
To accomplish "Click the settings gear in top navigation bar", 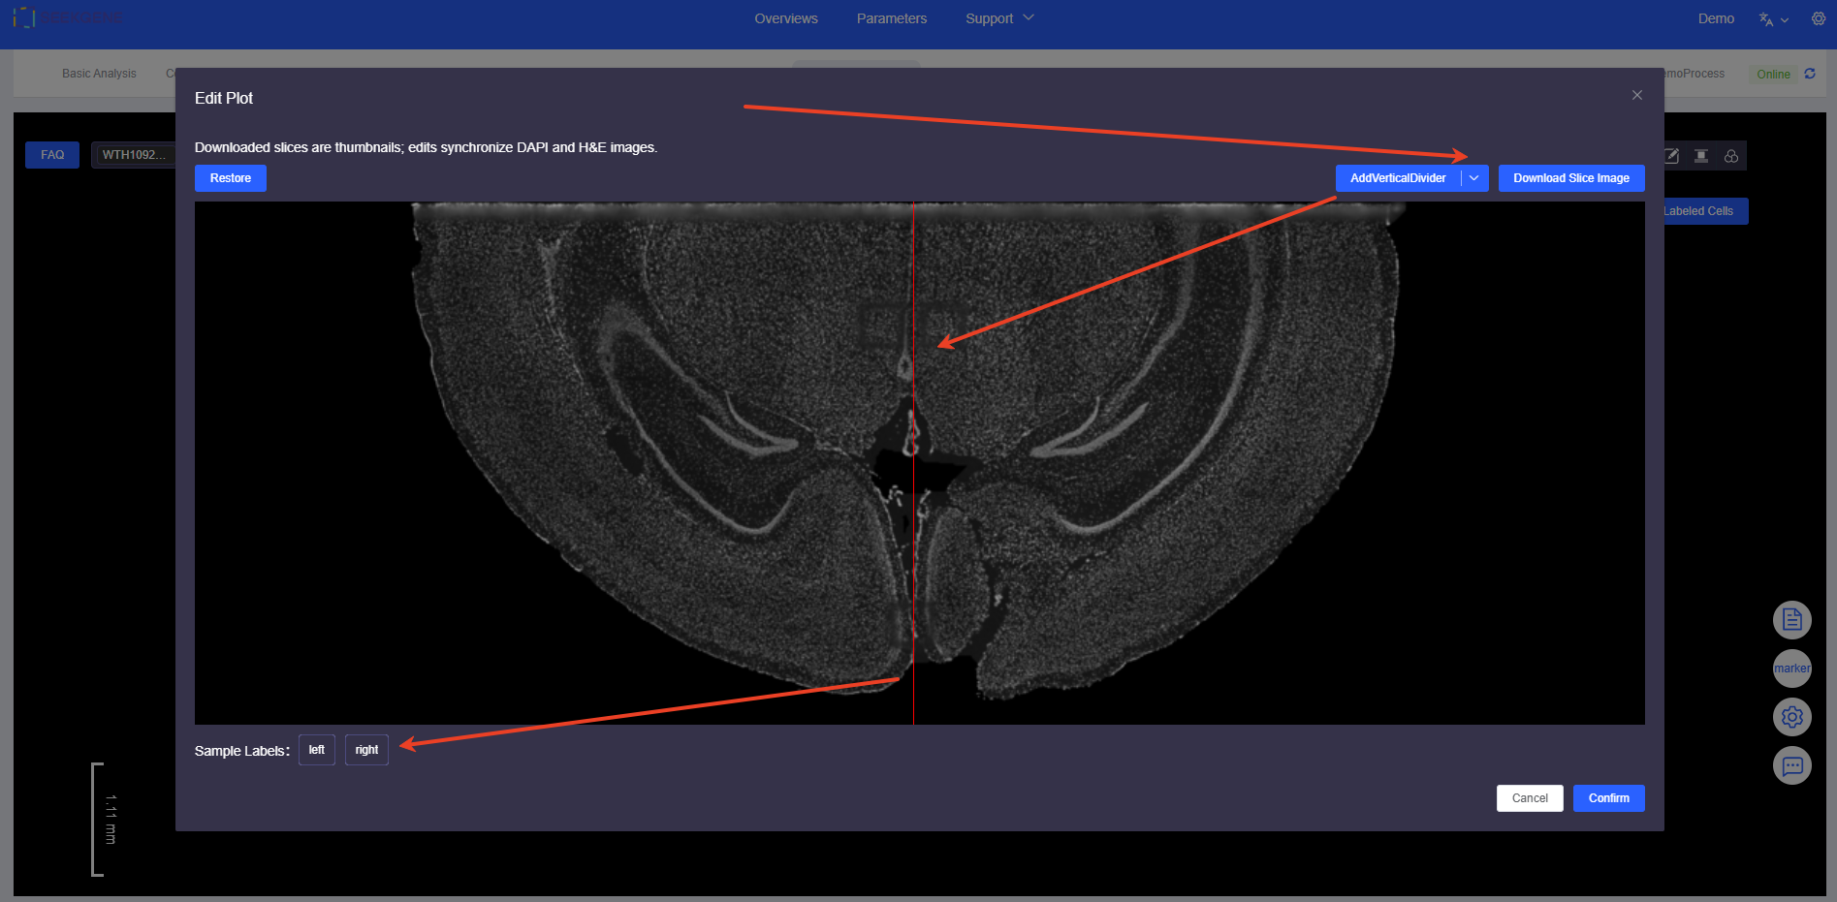I will coord(1818,18).
